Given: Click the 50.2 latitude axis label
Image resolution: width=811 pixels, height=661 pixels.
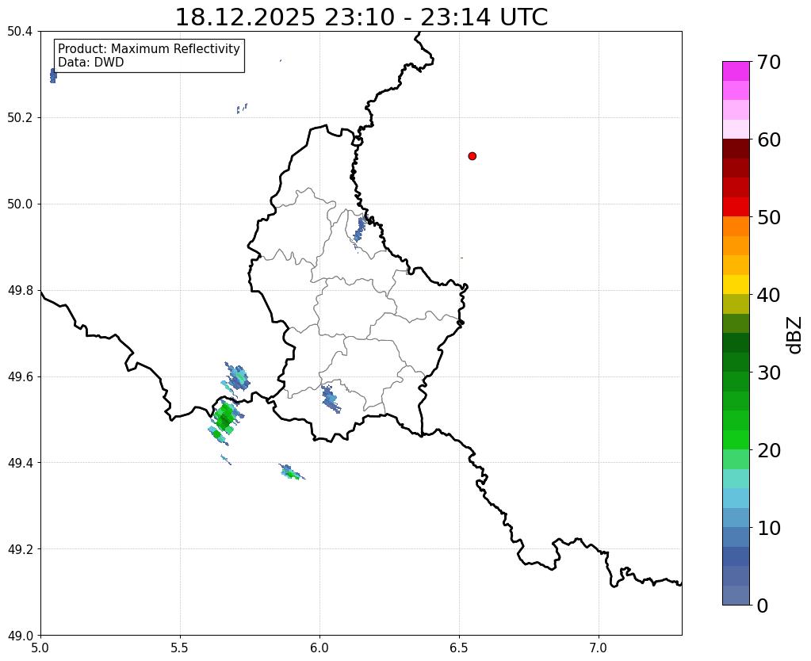Looking at the screenshot, I should [20, 117].
